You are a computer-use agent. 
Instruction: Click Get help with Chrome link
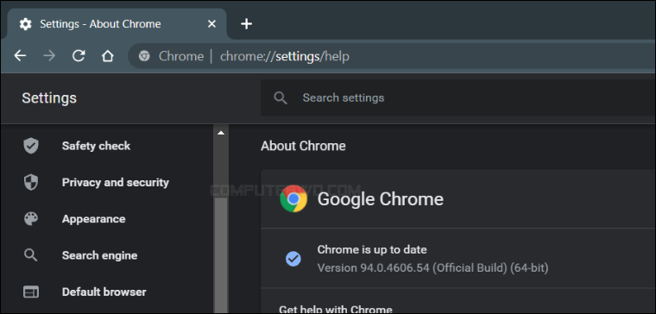point(336,310)
